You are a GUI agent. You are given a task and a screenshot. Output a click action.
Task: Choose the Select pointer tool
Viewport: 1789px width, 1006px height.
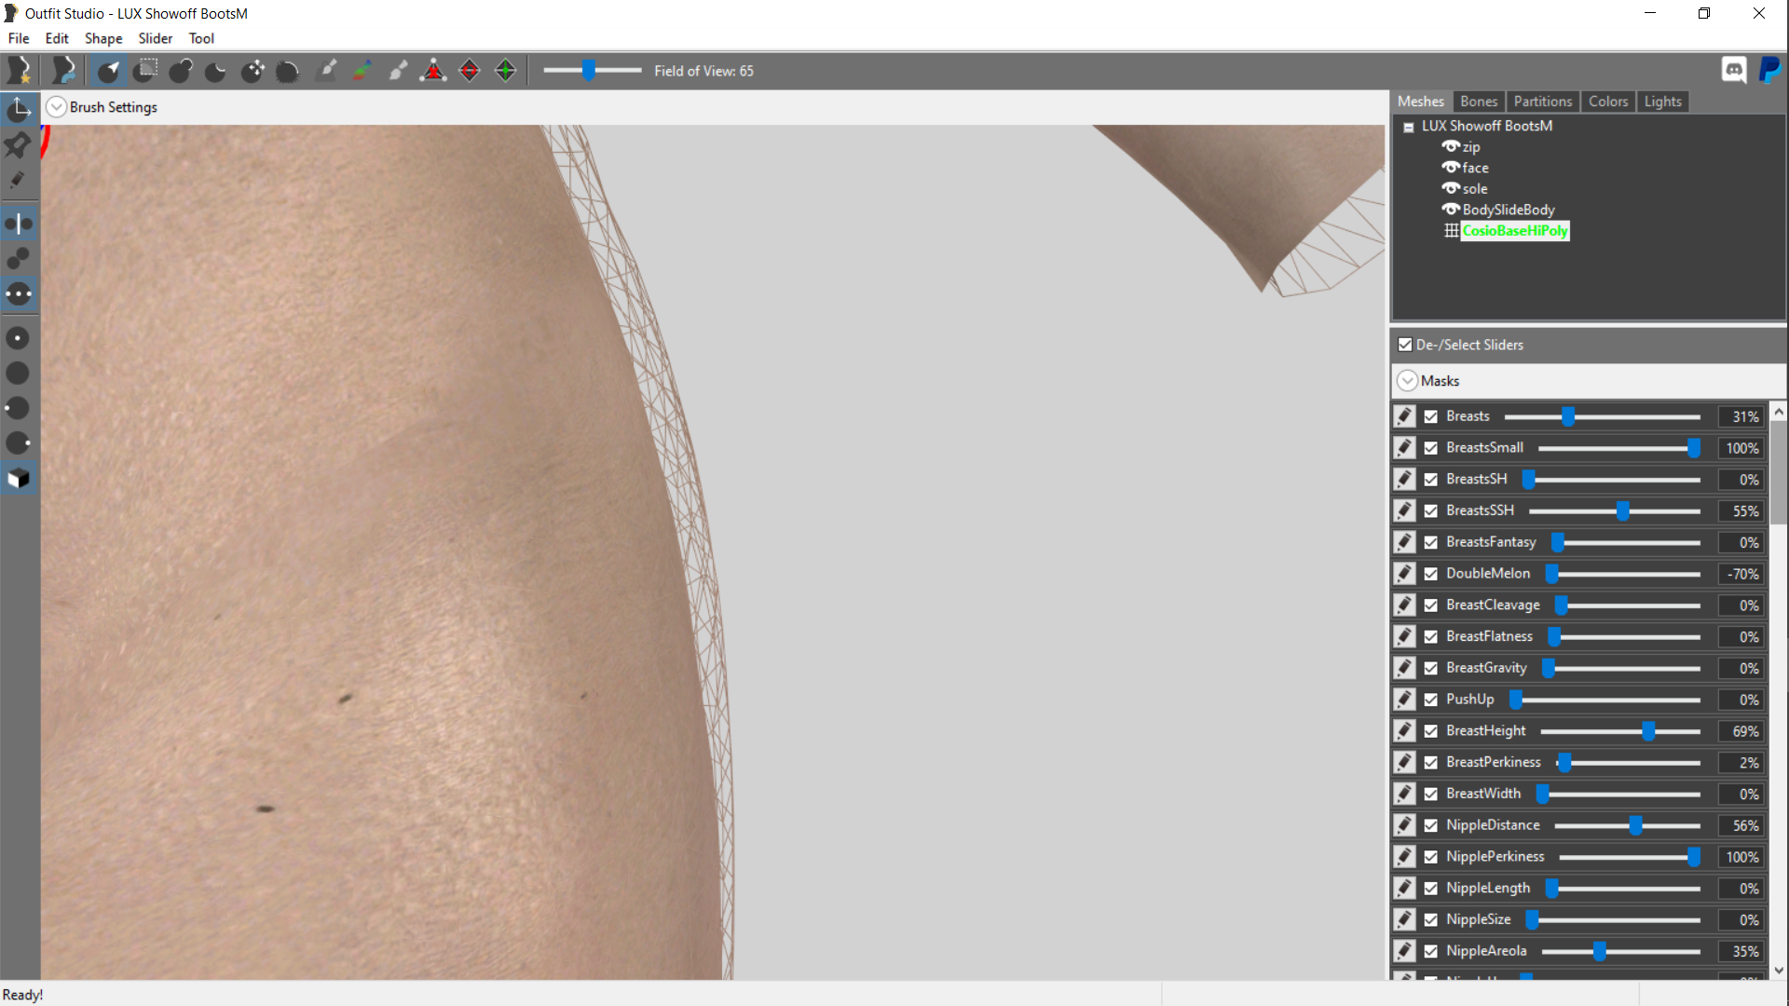pyautogui.click(x=109, y=71)
